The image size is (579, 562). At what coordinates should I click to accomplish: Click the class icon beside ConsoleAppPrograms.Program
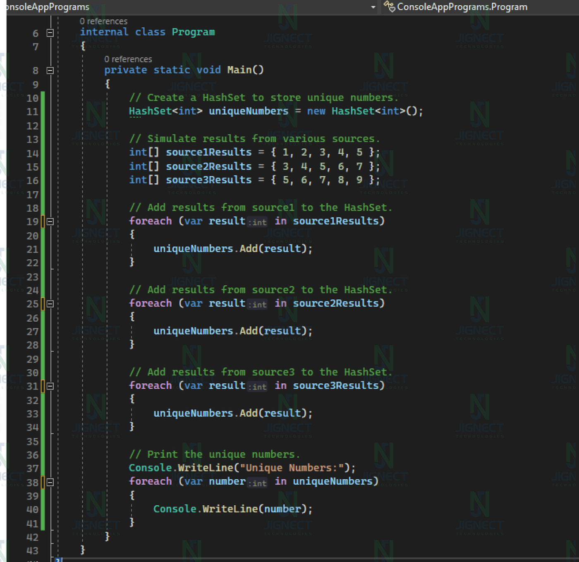click(389, 6)
